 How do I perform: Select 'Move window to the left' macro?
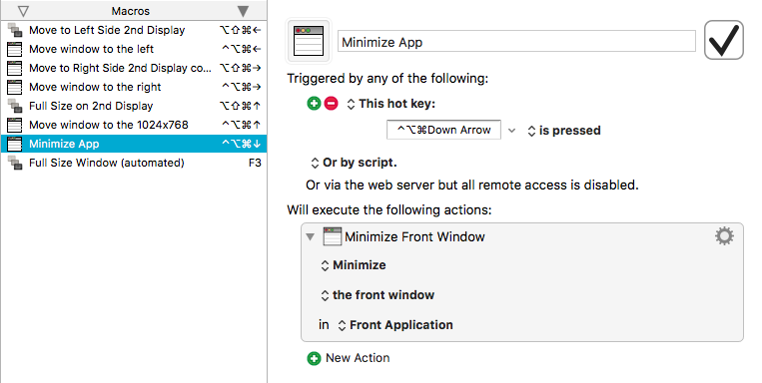[x=134, y=49]
